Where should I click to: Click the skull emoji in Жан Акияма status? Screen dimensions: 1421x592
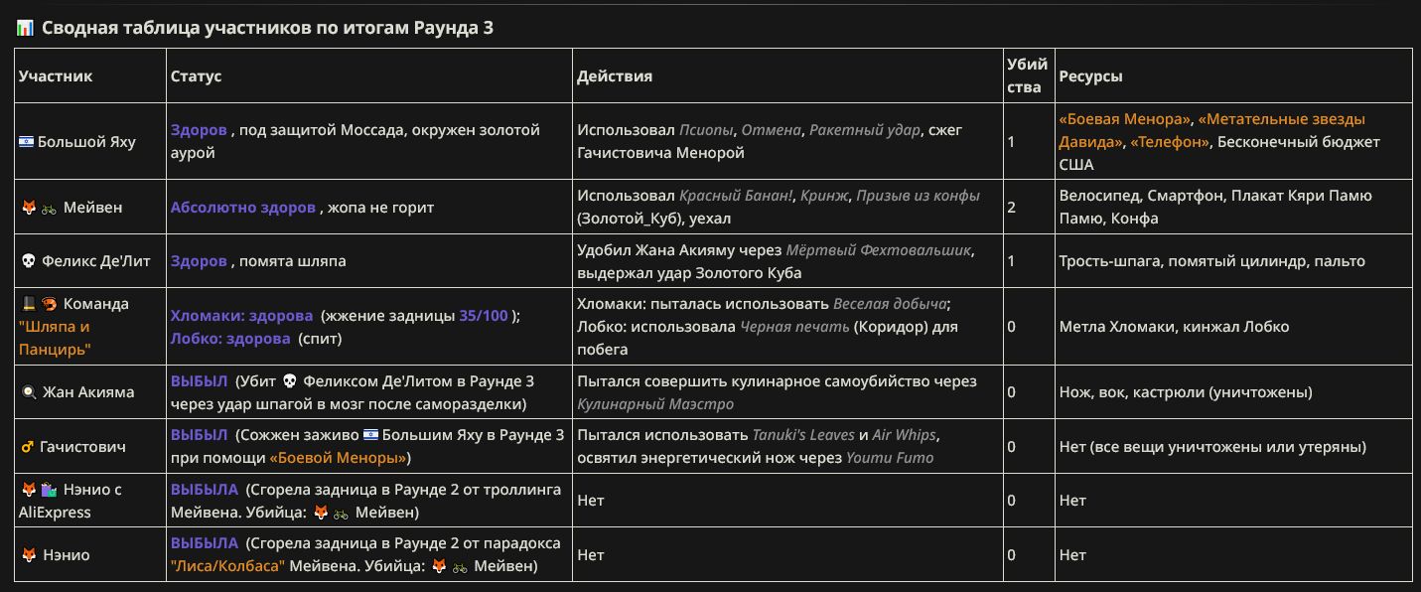pyautogui.click(x=290, y=381)
